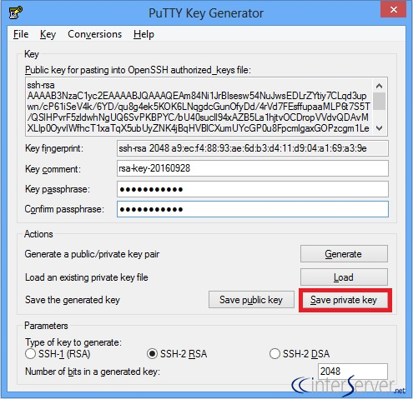Click the Confirm passphrase field
The width and height of the screenshot is (413, 399).
253,209
